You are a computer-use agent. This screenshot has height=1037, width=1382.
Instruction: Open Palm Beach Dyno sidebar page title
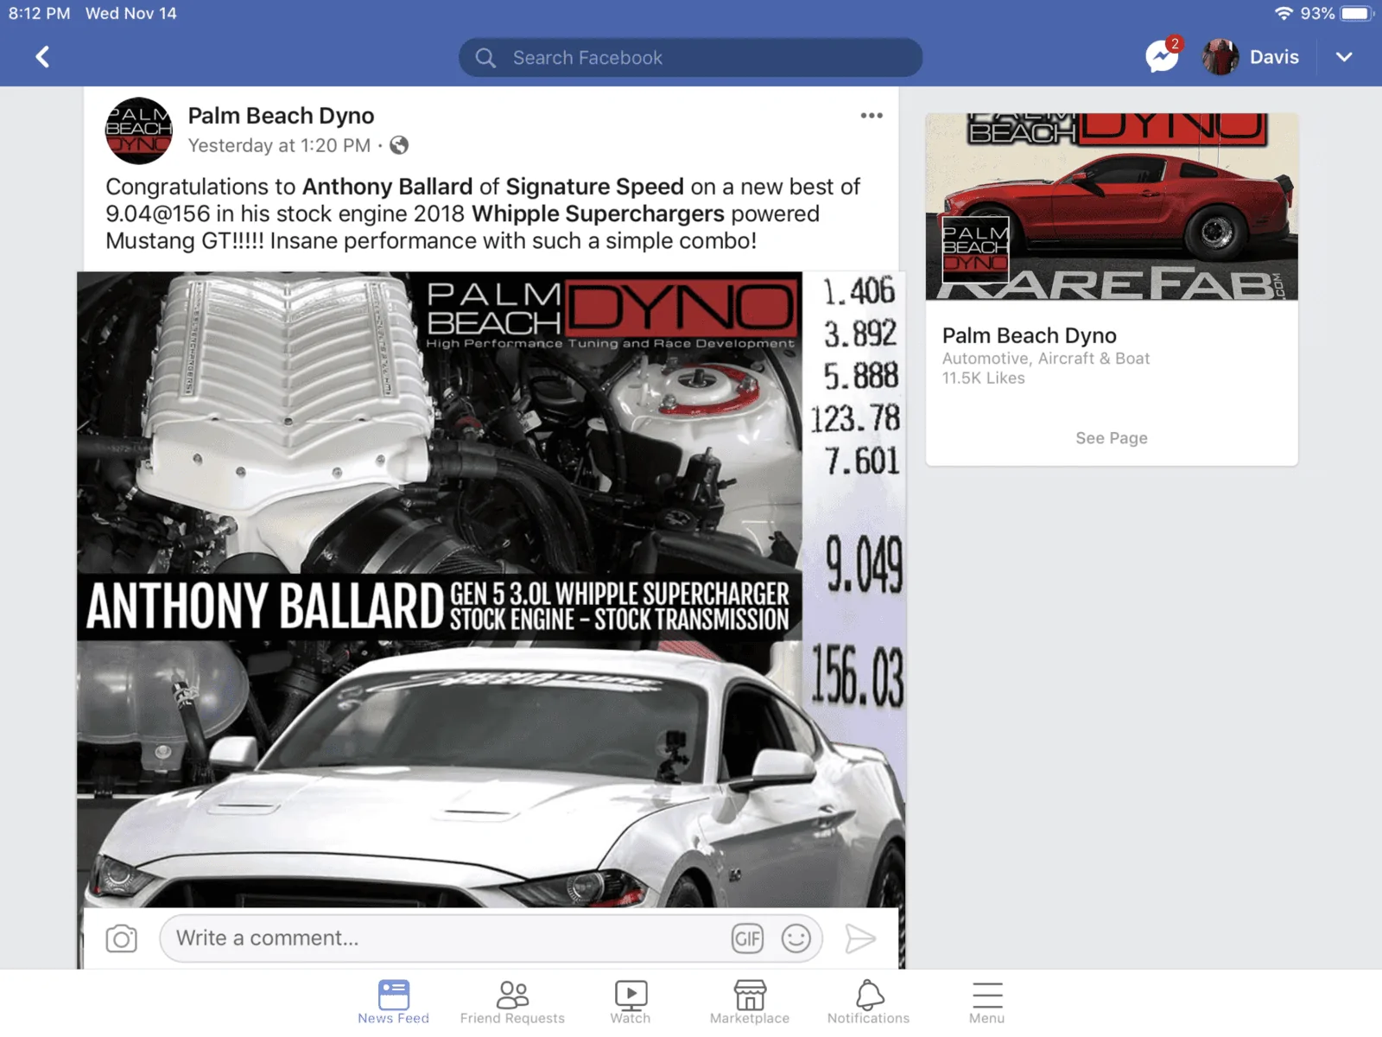1029,335
